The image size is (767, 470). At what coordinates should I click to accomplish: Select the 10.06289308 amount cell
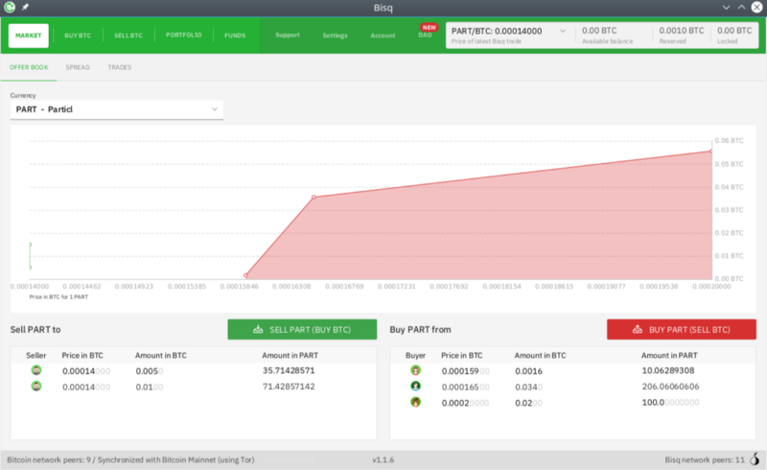click(668, 370)
